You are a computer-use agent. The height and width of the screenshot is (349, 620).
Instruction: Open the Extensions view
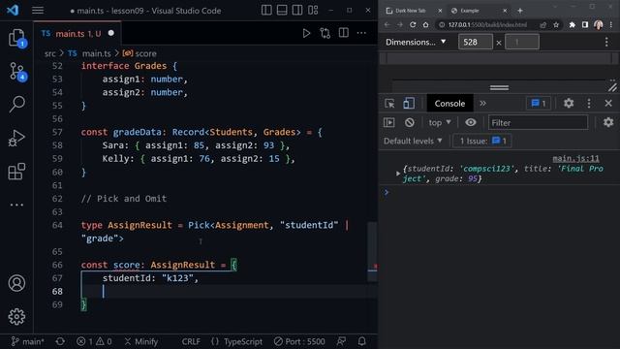pos(16,172)
